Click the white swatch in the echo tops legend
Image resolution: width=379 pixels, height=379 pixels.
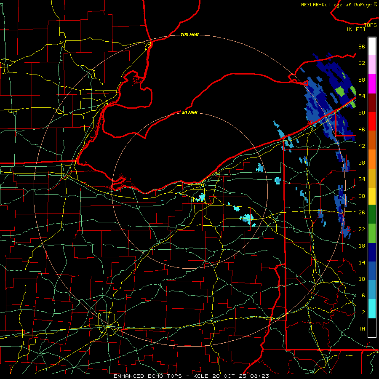coord(372,46)
